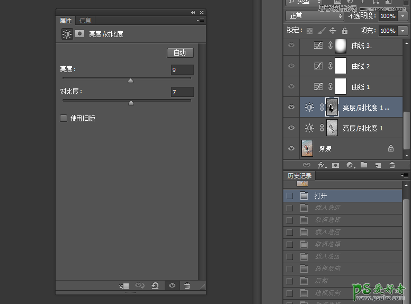Click the reset to adjustment defaults icon

tap(155, 286)
